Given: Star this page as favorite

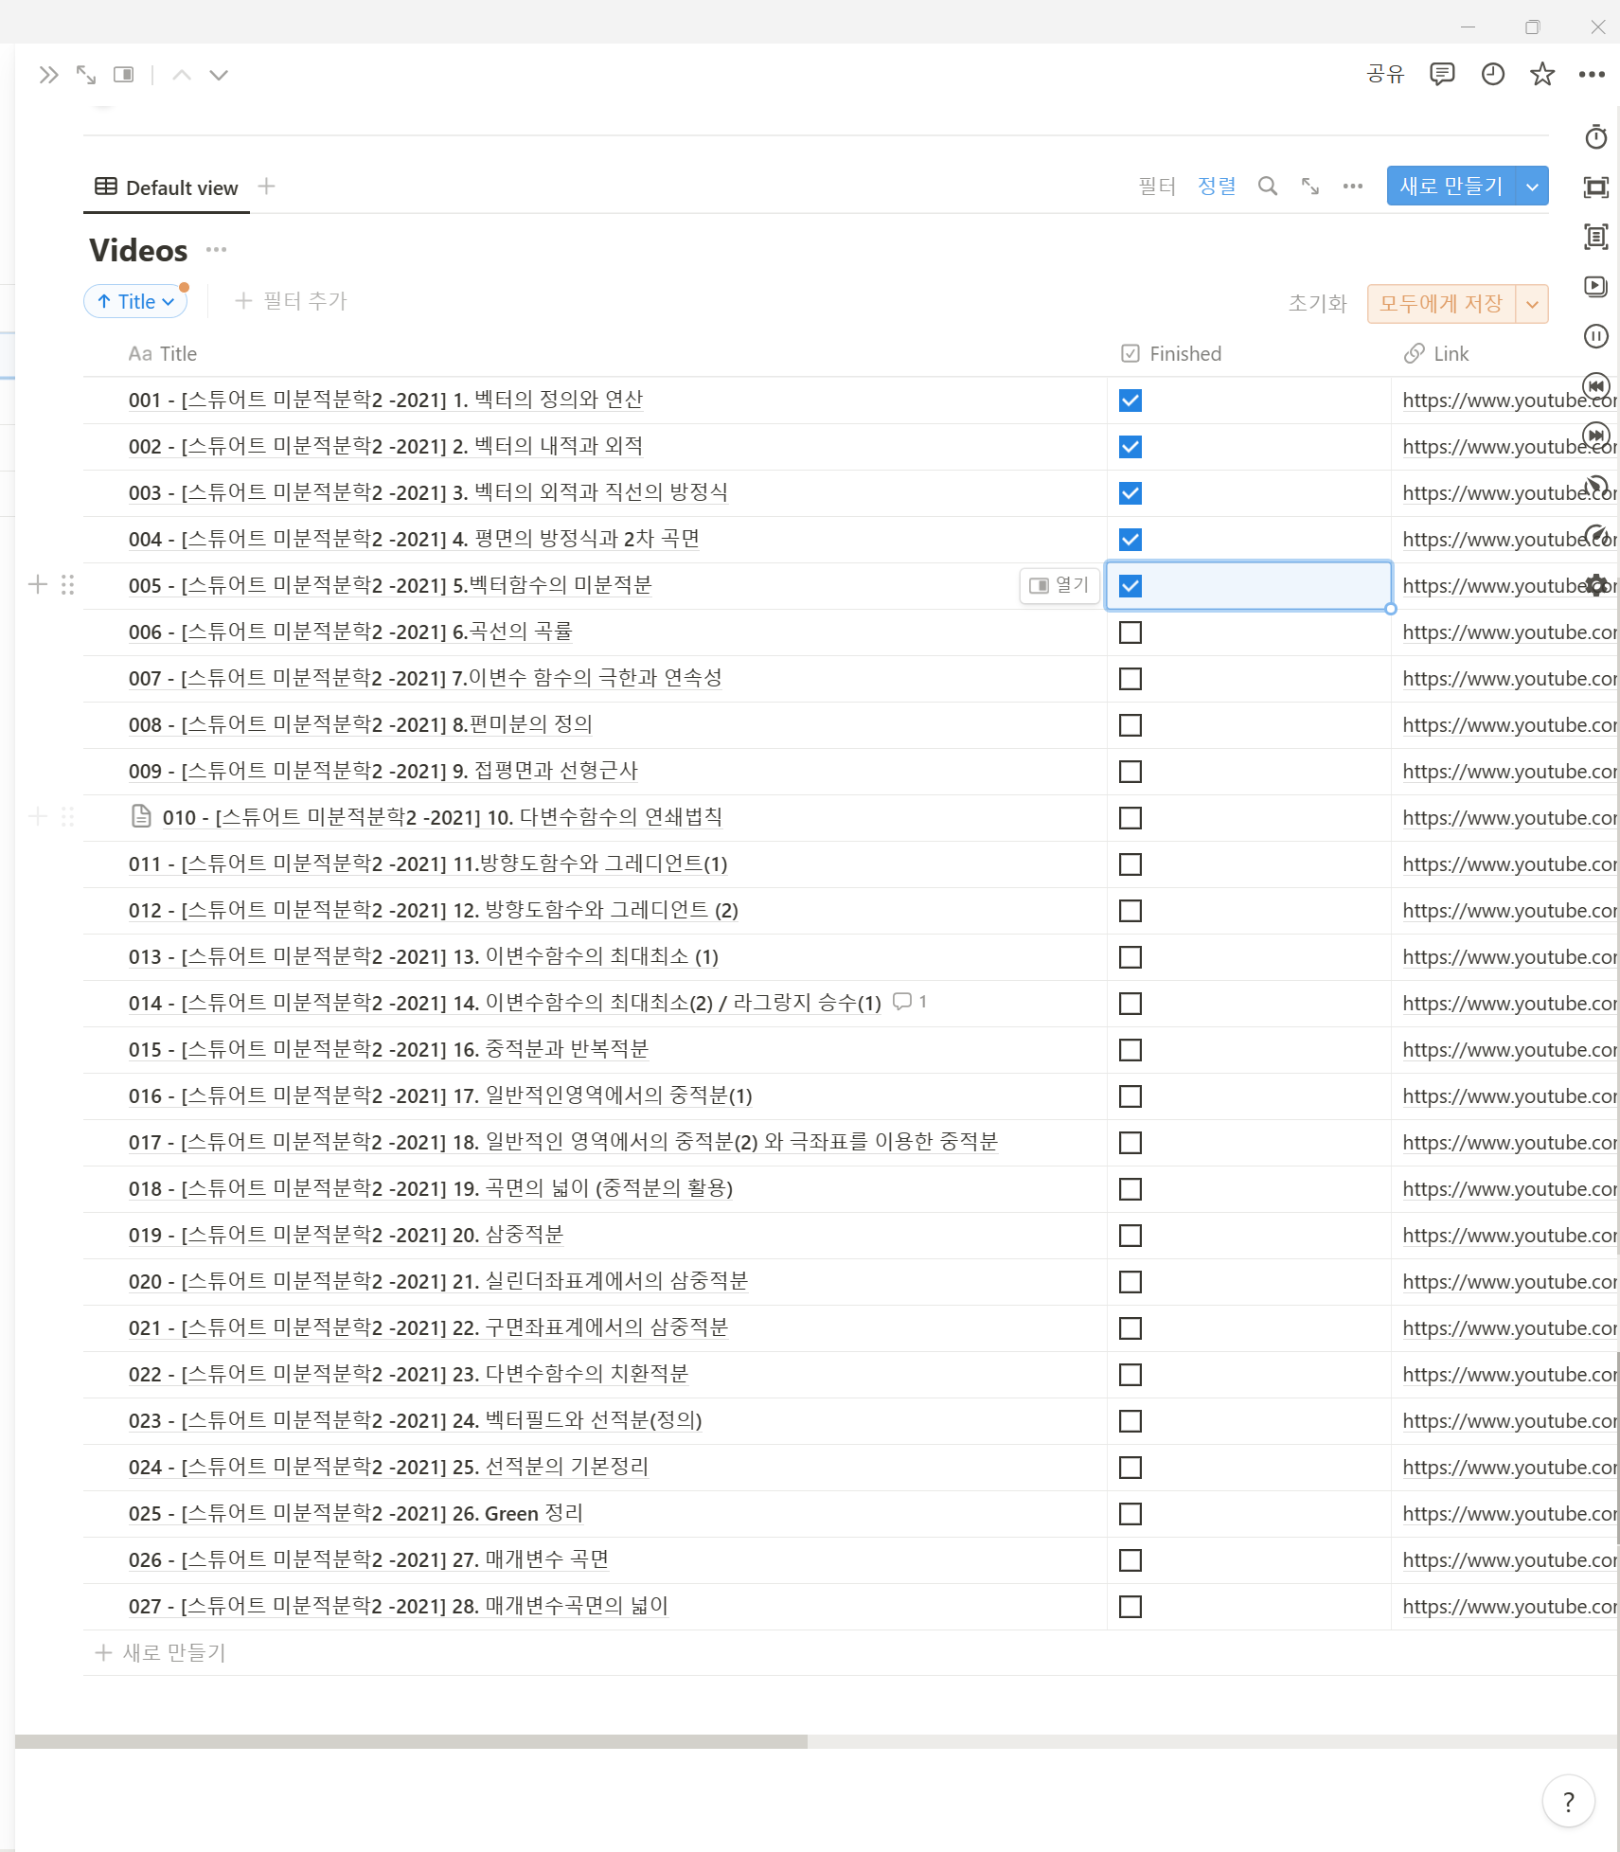Looking at the screenshot, I should (1542, 74).
